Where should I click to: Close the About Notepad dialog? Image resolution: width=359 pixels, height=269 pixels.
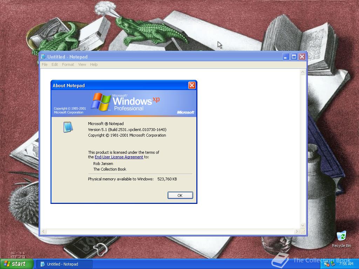[x=192, y=85]
